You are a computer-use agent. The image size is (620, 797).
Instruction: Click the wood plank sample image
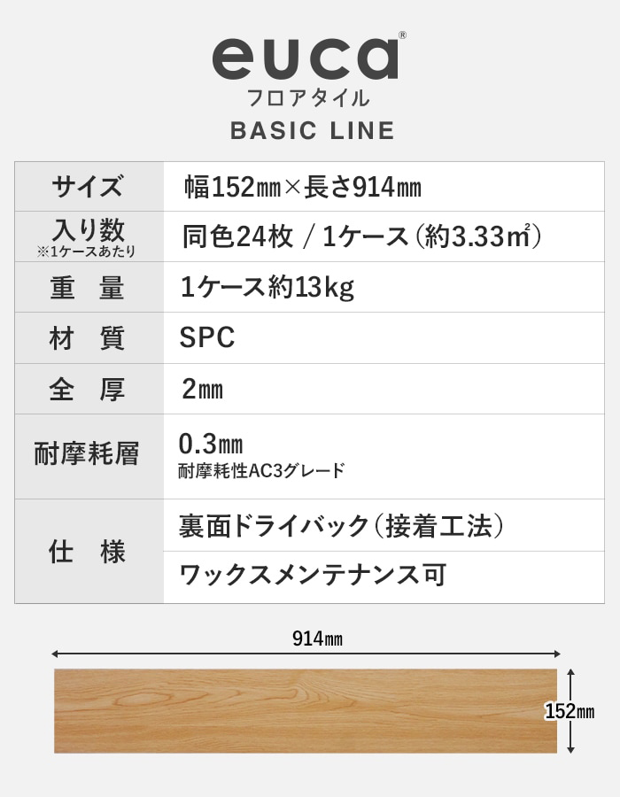pyautogui.click(x=306, y=710)
